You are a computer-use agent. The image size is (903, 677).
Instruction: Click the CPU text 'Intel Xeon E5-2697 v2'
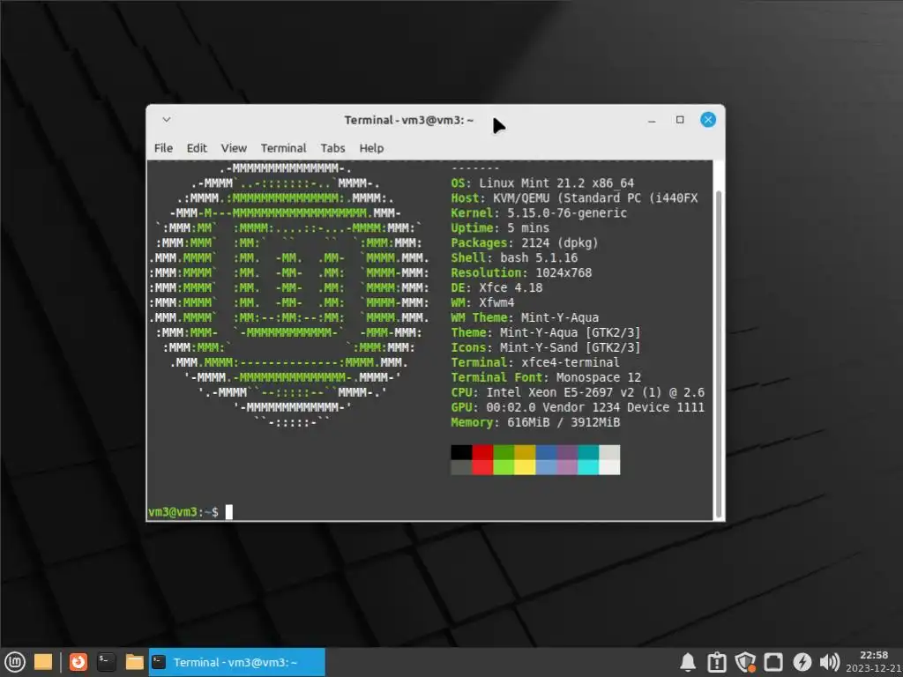pyautogui.click(x=560, y=392)
